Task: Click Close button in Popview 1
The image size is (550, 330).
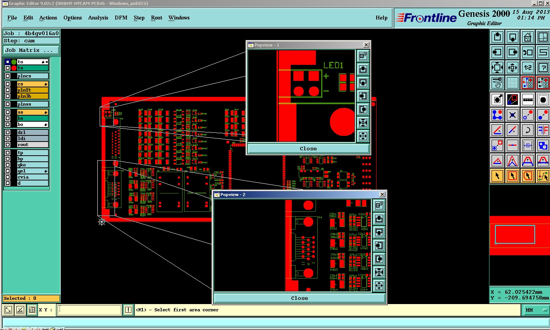Action: tap(308, 149)
